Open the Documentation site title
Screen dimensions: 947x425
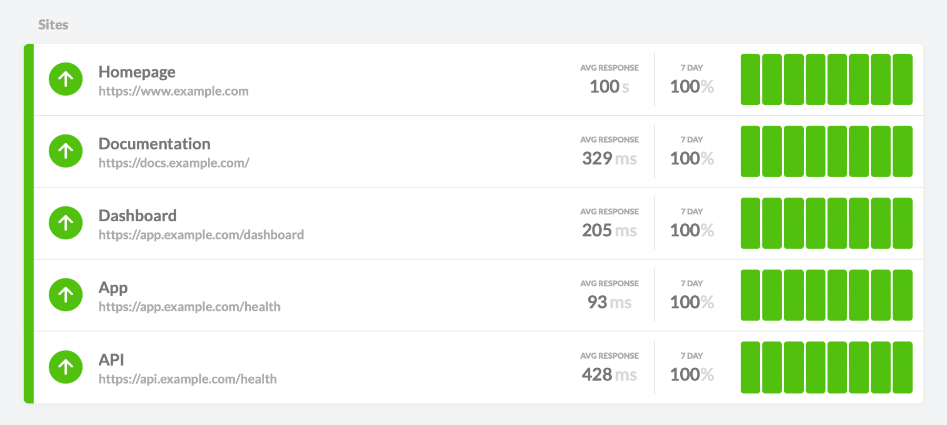(154, 144)
